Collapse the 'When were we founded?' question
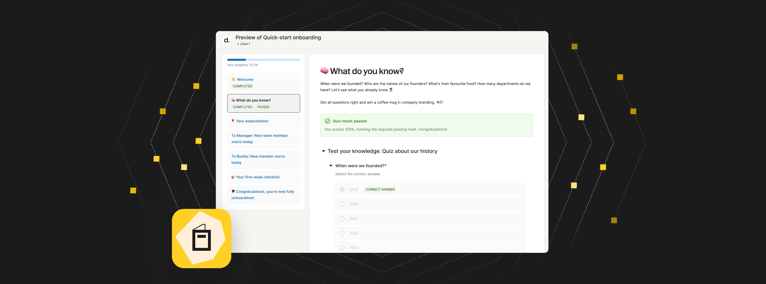Screen dimensions: 766x284 (331, 166)
